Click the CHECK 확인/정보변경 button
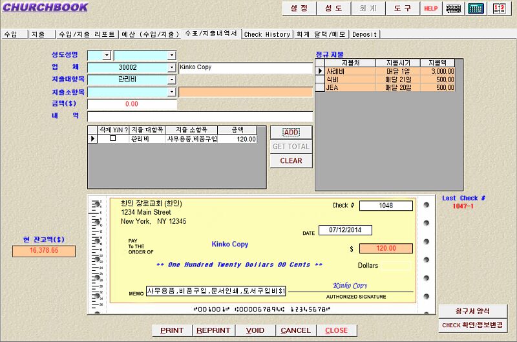This screenshot has height=342, width=517. point(472,325)
